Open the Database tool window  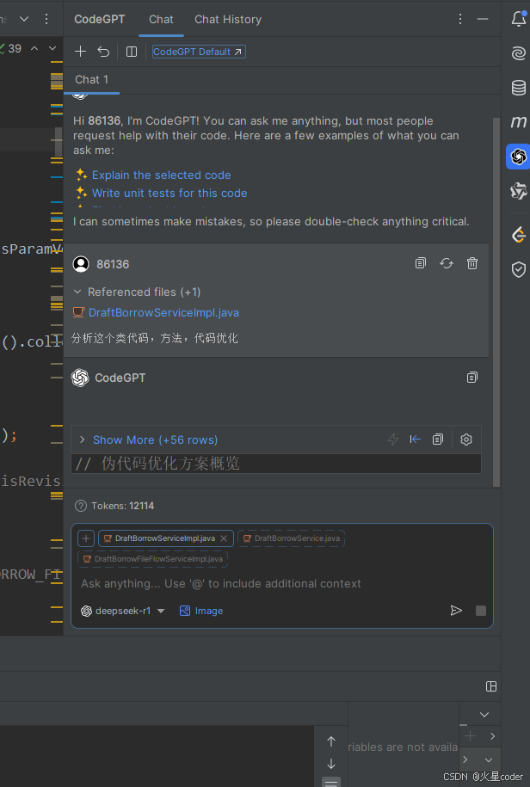pyautogui.click(x=519, y=88)
